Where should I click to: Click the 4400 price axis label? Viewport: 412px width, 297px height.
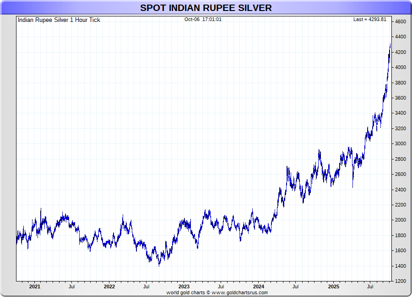(401, 37)
